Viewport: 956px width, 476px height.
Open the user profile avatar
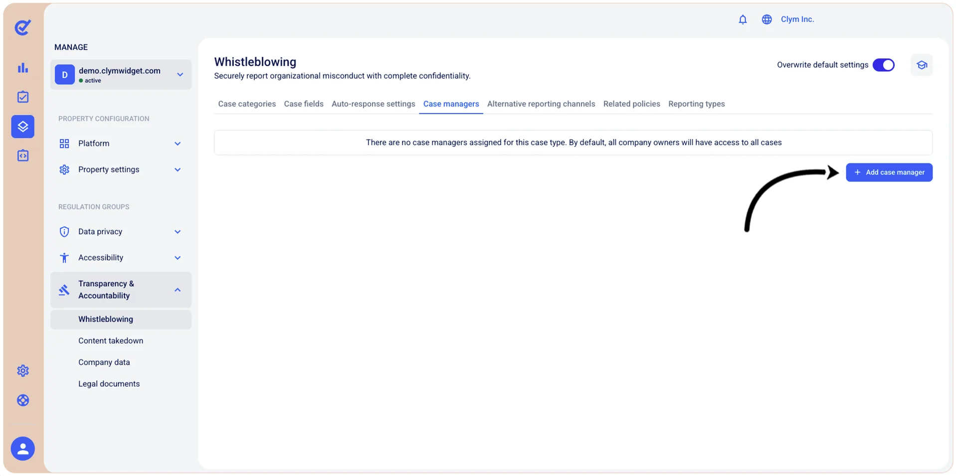(23, 449)
